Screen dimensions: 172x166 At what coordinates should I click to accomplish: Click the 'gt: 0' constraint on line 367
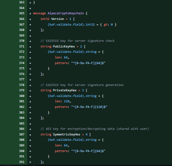pos(108,25)
